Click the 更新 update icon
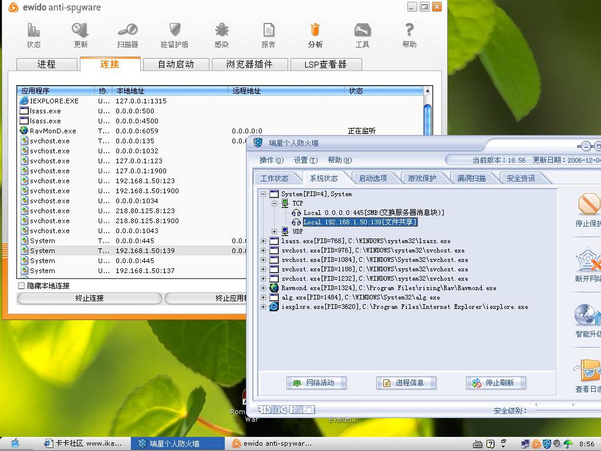 [80, 35]
